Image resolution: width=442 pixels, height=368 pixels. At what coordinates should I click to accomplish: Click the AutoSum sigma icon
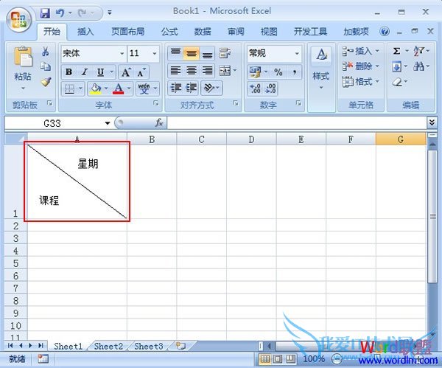coord(396,52)
